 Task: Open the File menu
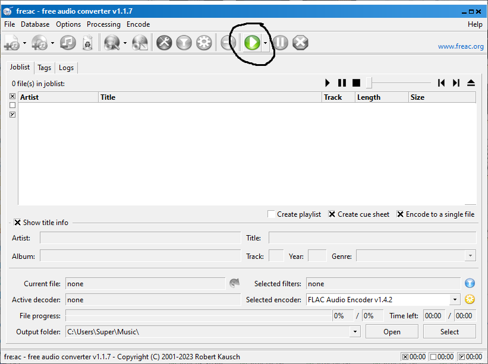click(x=10, y=24)
